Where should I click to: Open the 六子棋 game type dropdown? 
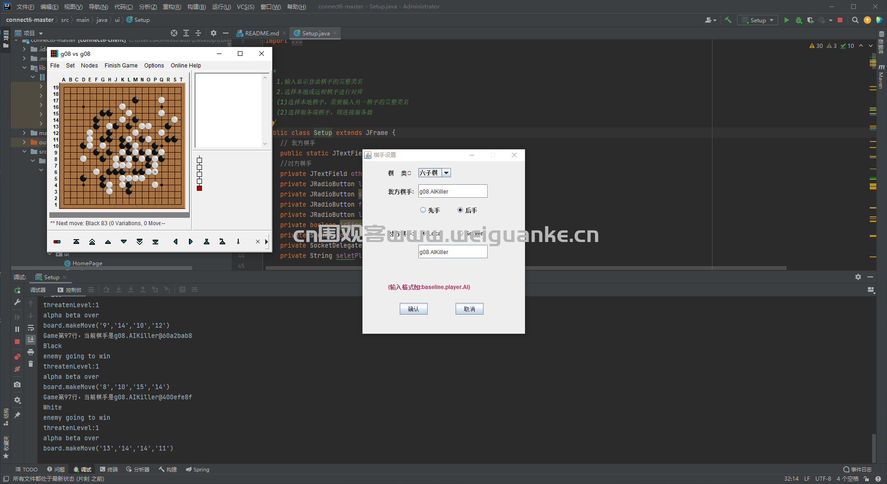pyautogui.click(x=434, y=173)
